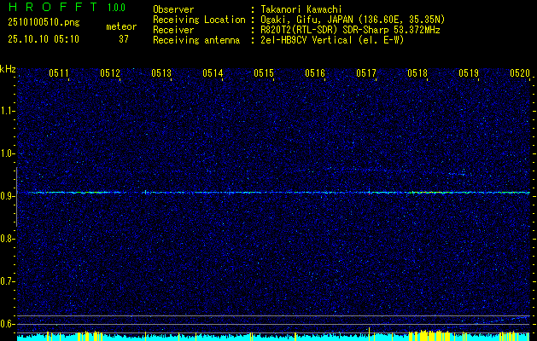The width and height of the screenshot is (537, 341).
Task: Click the tall yellow power spike at 0517
Action: tap(369, 334)
